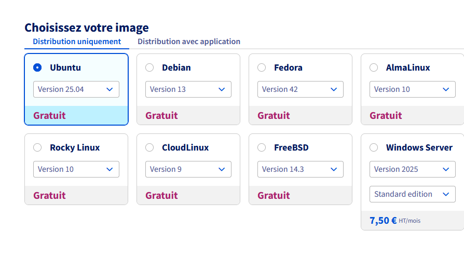Pick the AlmaLinux radio option

[374, 67]
